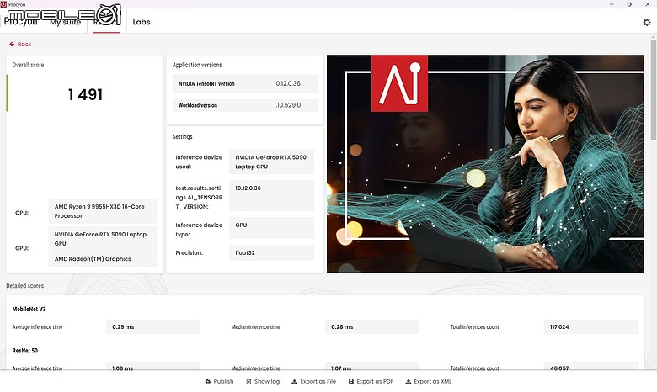Screen dimensions: 657x392
Task: Click the Show log document icon
Action: click(x=248, y=381)
